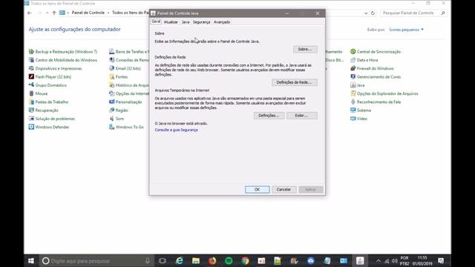
Task: Select the Avançado tab
Action: click(x=222, y=22)
